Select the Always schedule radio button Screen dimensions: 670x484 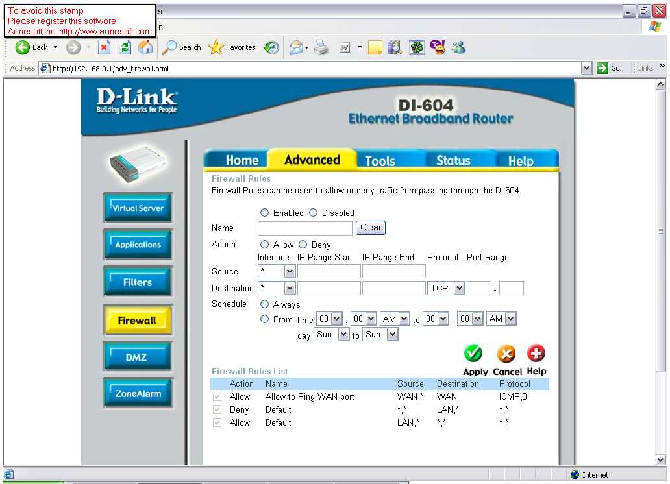(264, 304)
